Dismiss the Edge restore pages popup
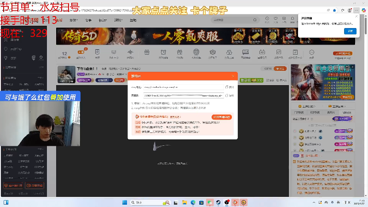This screenshot has height=207, width=368. click(356, 17)
